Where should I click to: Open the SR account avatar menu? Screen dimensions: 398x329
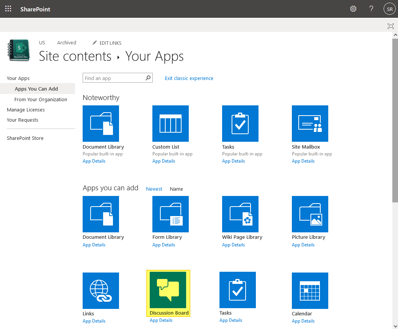[390, 8]
